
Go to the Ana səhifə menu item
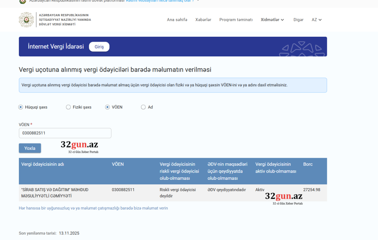point(177,20)
